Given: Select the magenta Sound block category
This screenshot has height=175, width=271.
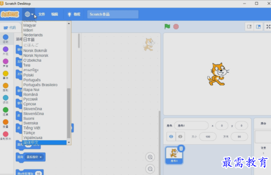Looking at the screenshot, I should tap(6, 63).
